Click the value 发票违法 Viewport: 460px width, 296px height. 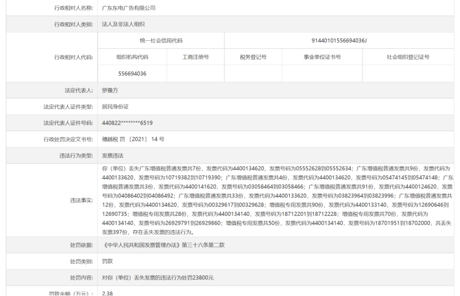click(113, 156)
